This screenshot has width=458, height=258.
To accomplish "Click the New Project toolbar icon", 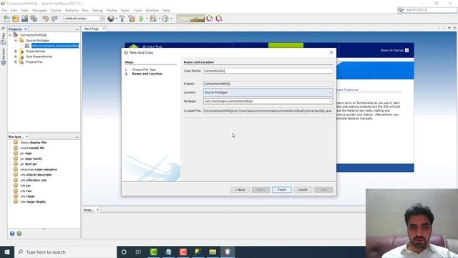I will coord(16,19).
